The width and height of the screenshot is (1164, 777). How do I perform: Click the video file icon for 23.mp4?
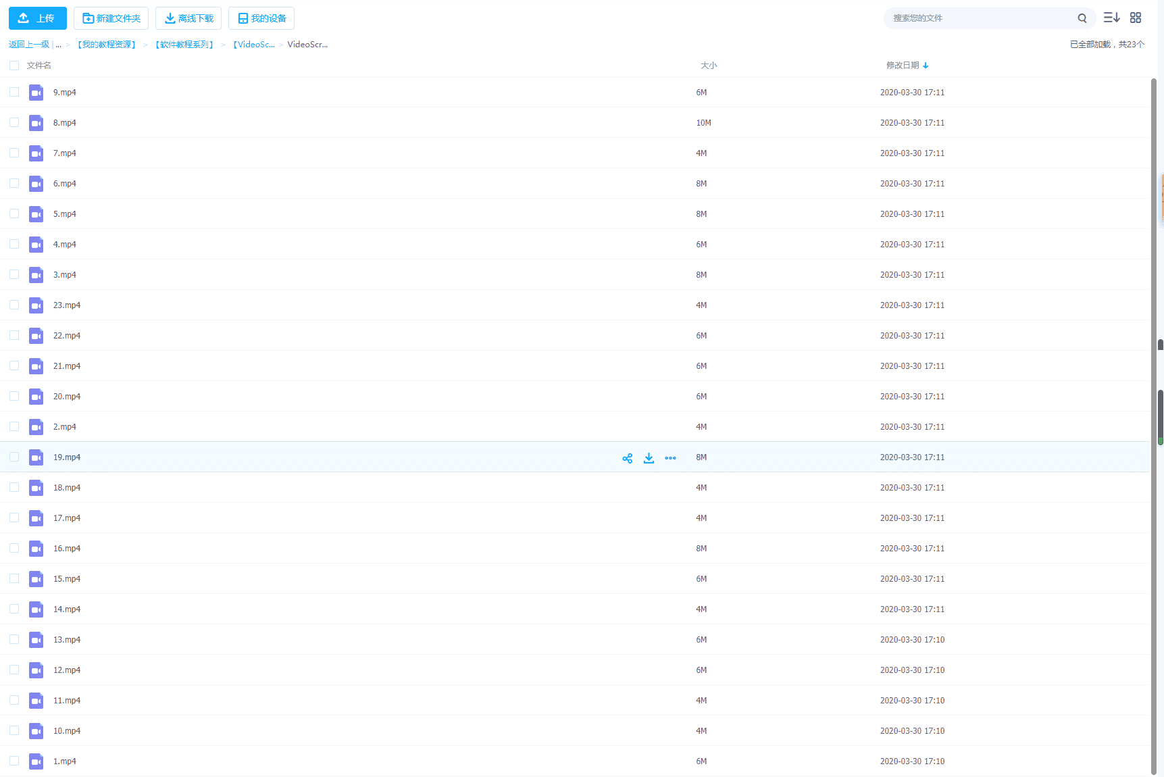click(36, 305)
